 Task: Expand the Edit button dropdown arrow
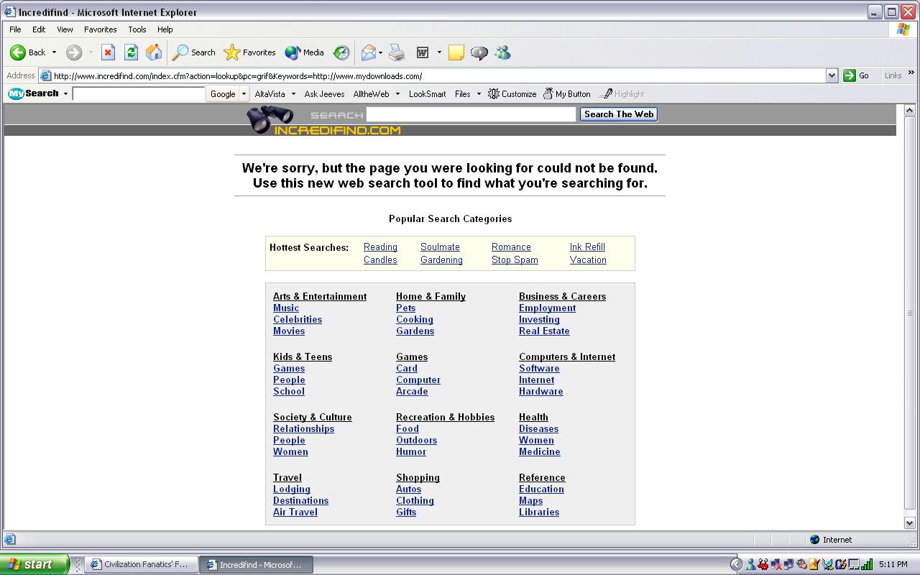[x=439, y=52]
